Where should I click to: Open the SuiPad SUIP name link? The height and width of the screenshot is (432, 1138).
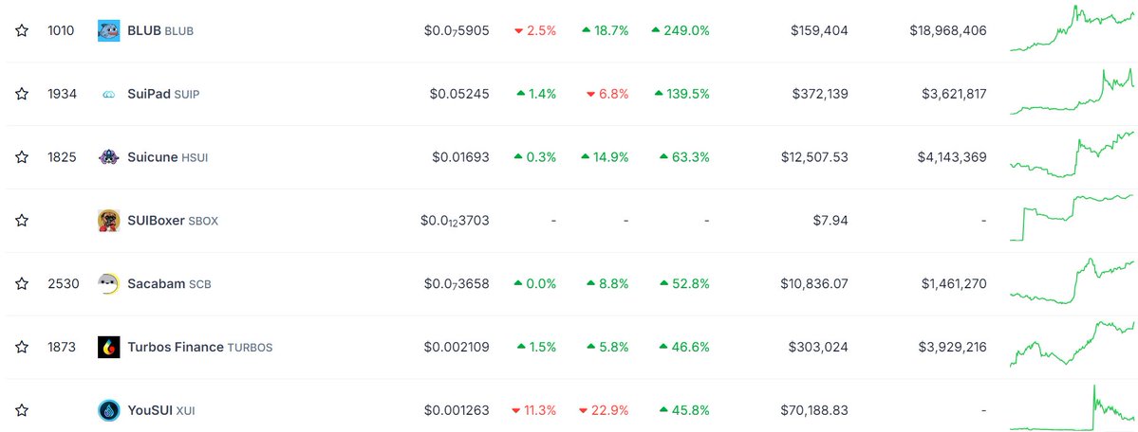[163, 94]
